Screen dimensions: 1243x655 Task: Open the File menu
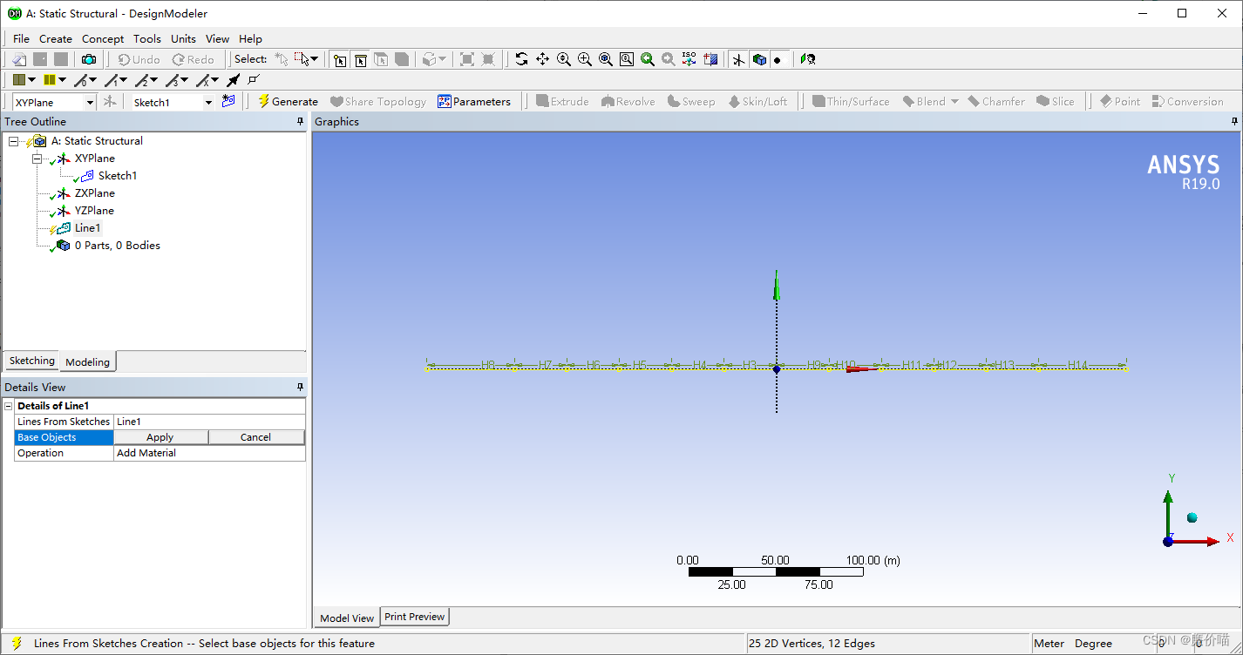21,38
